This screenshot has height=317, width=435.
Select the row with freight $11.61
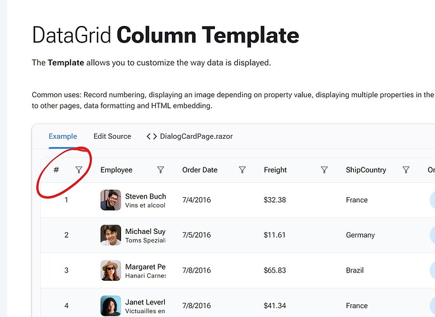[x=275, y=235]
